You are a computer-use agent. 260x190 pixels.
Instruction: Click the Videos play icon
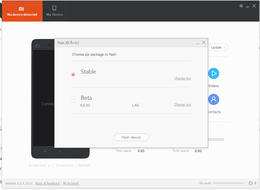click(x=214, y=74)
